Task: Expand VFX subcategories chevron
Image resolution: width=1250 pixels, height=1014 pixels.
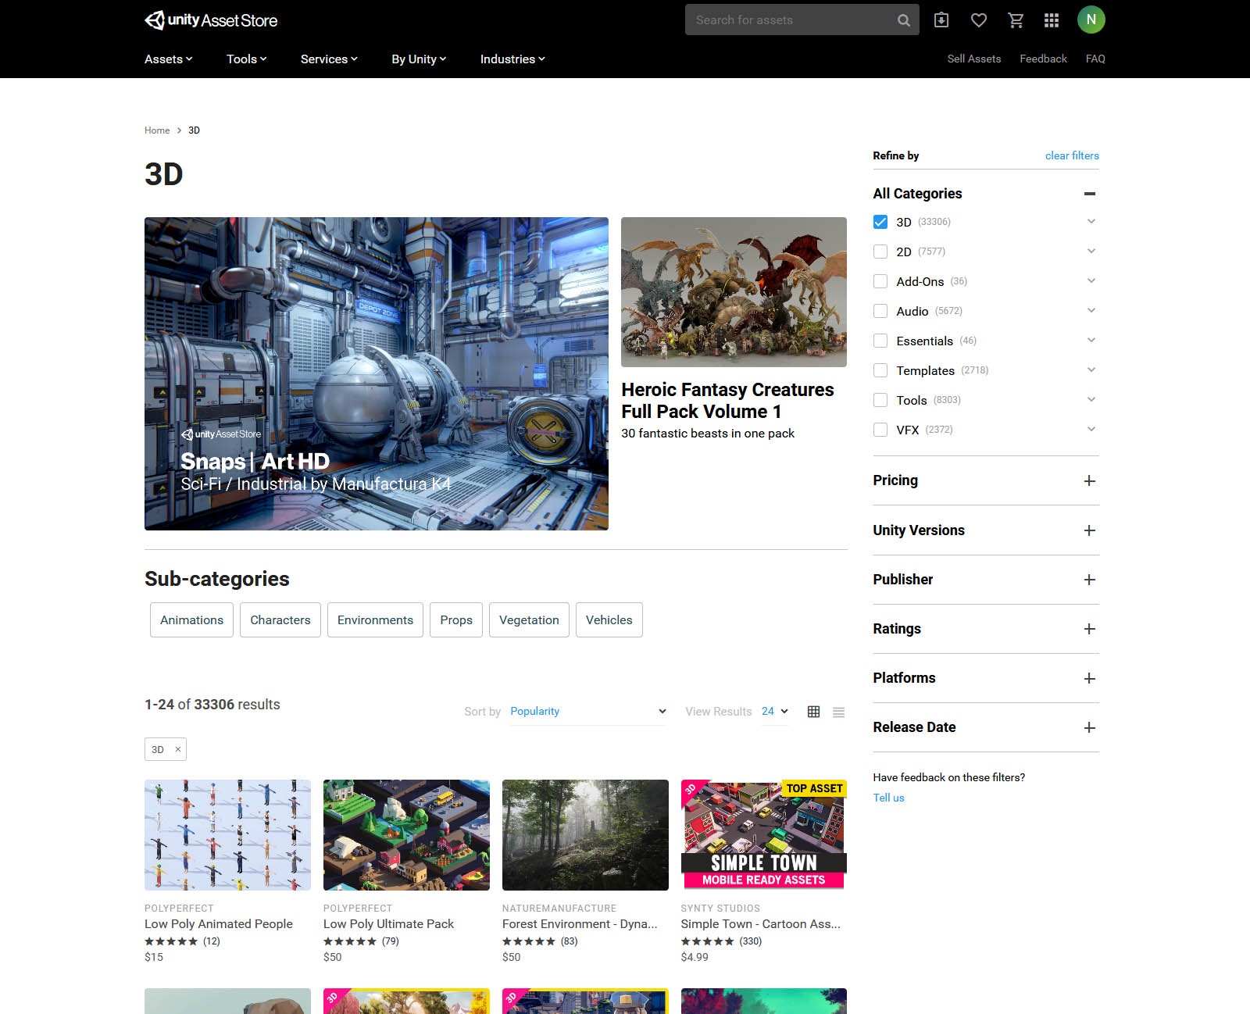Action: click(1091, 430)
